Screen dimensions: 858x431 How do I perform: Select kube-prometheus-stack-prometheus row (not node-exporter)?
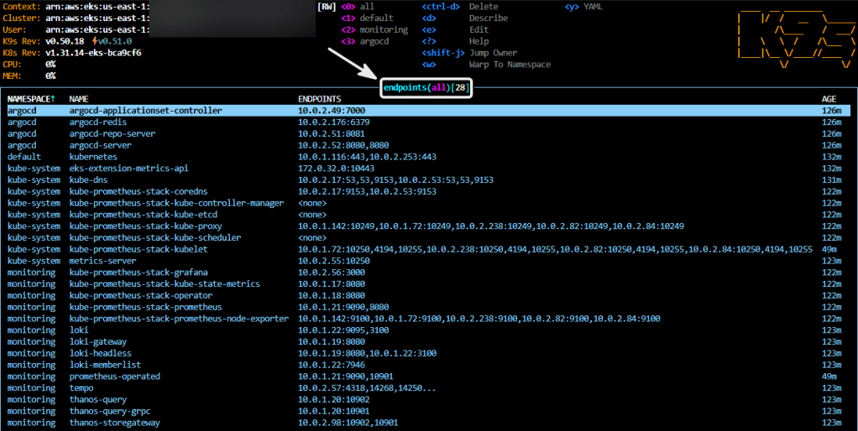coord(428,307)
